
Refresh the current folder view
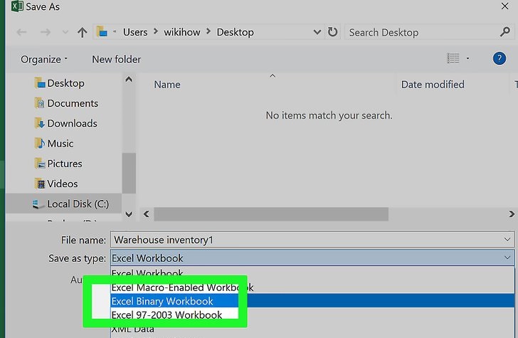coord(333,32)
